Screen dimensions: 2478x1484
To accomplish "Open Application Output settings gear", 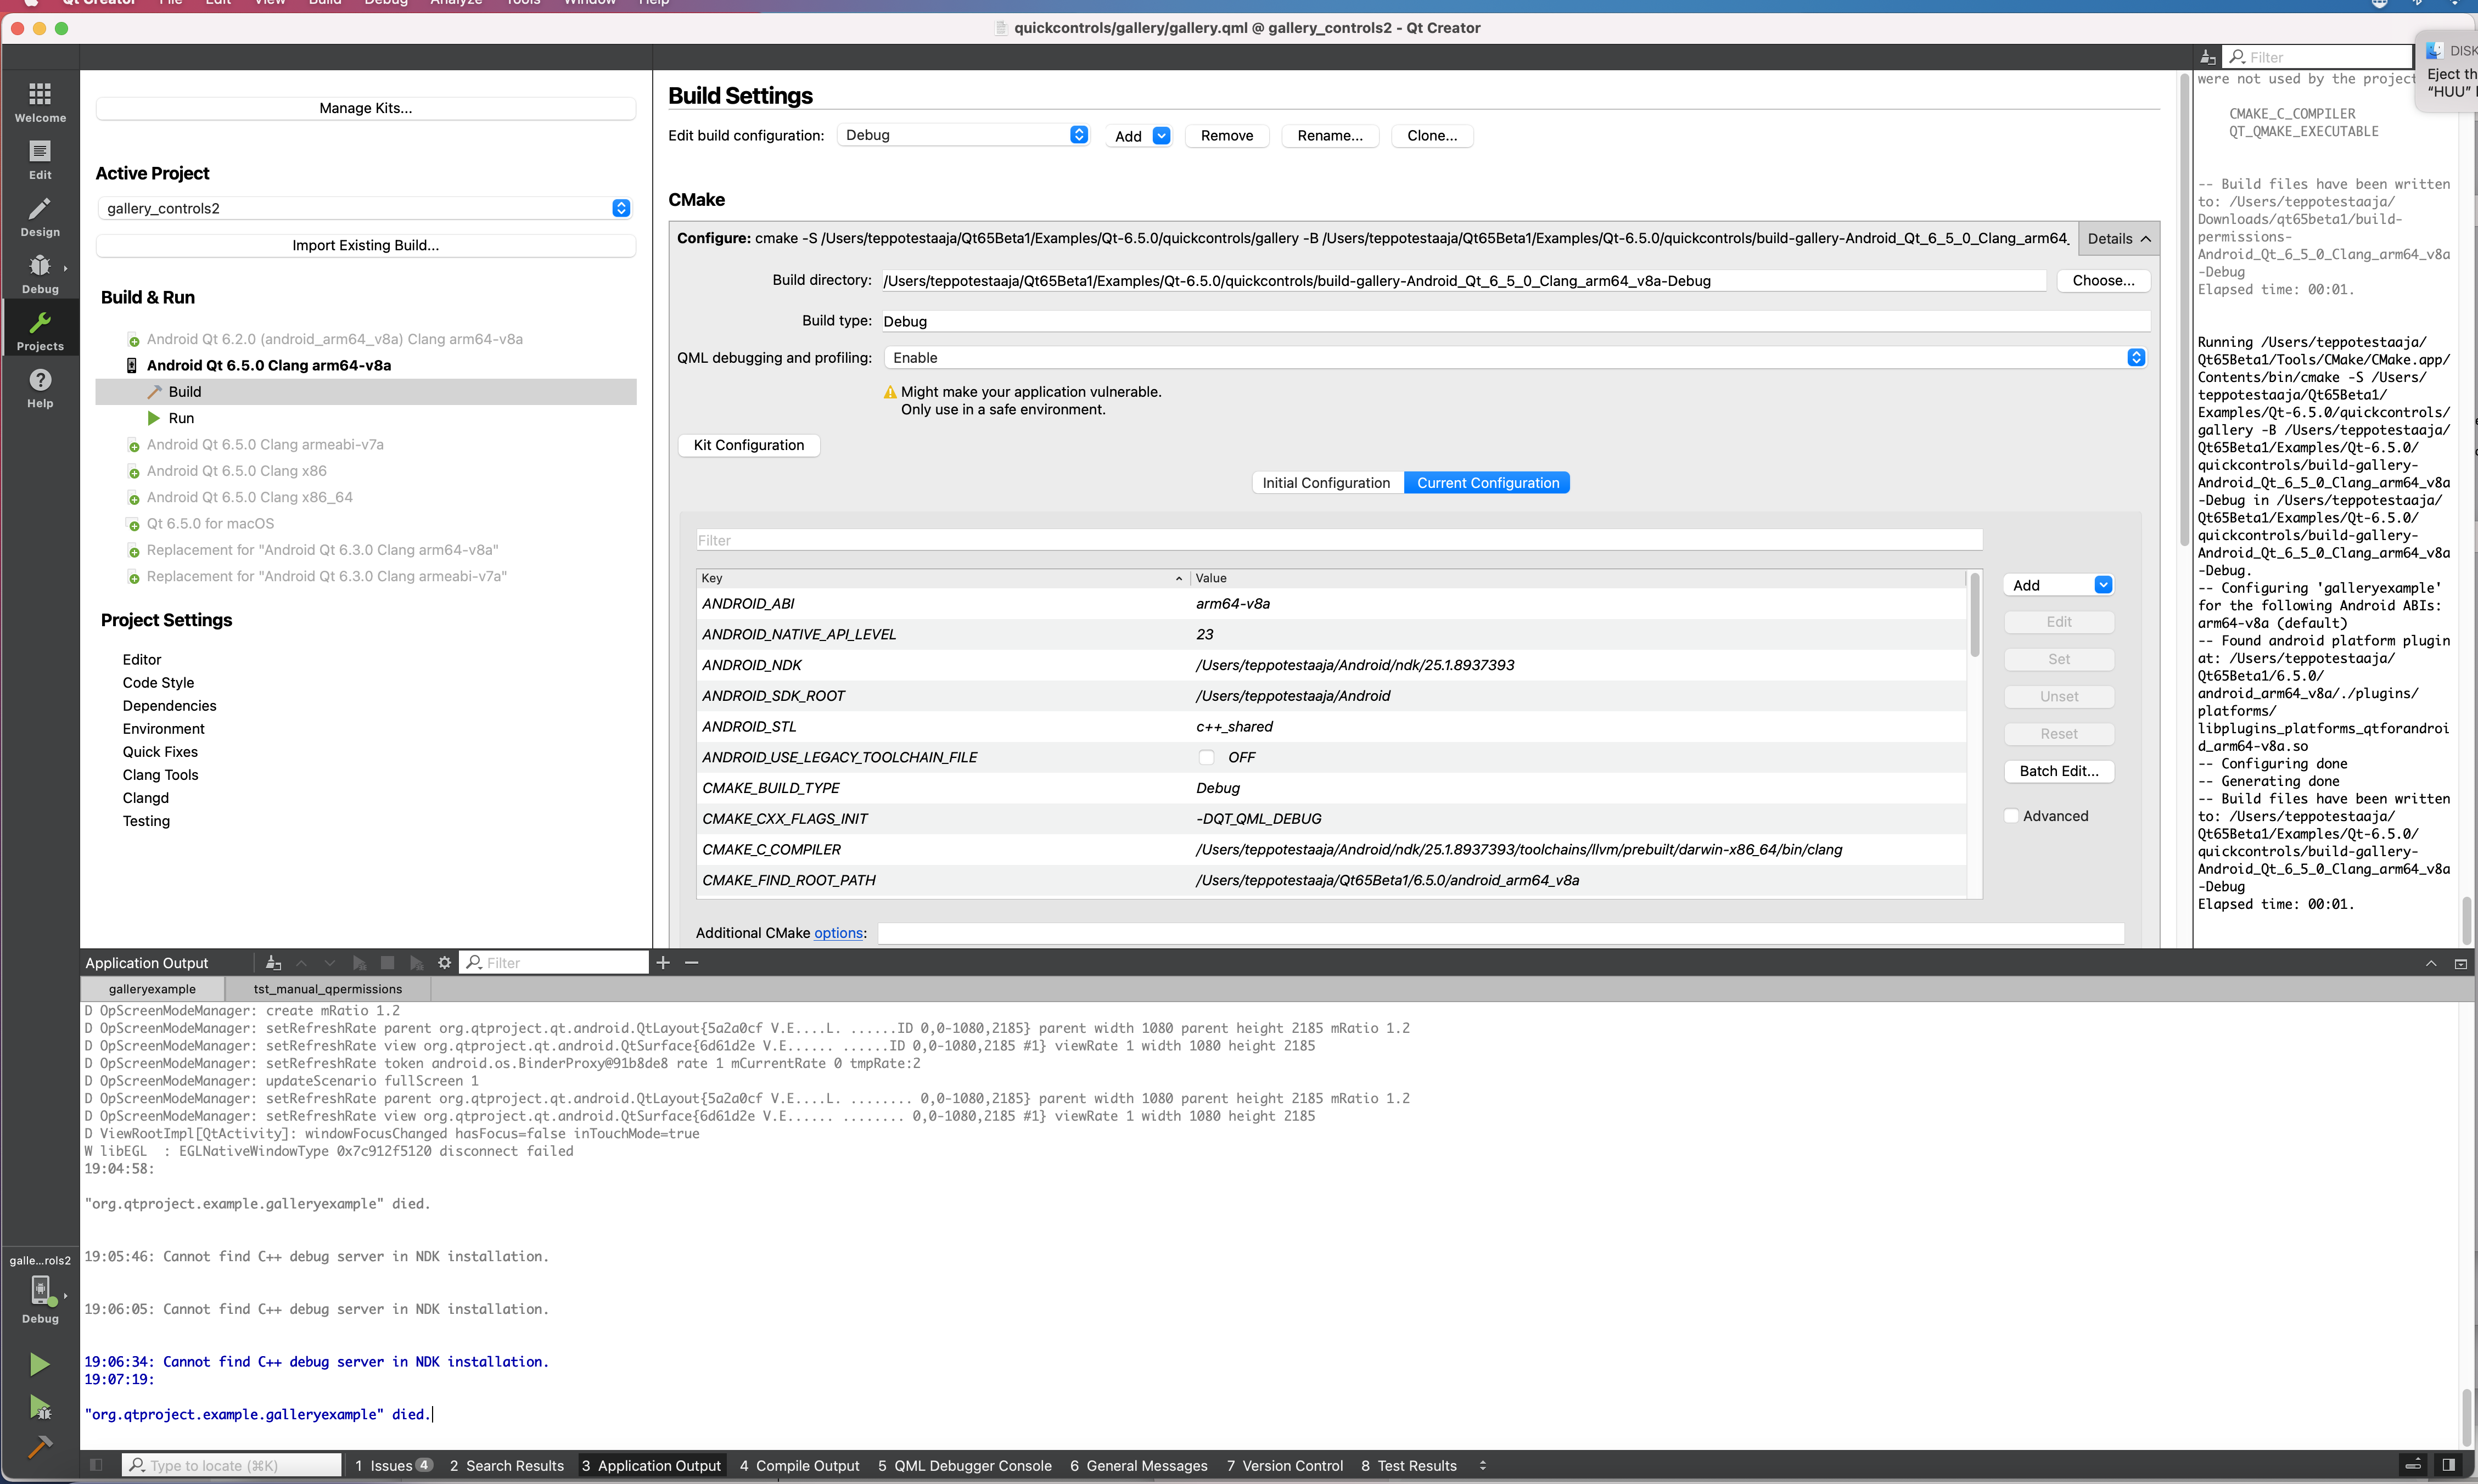I will tap(444, 963).
